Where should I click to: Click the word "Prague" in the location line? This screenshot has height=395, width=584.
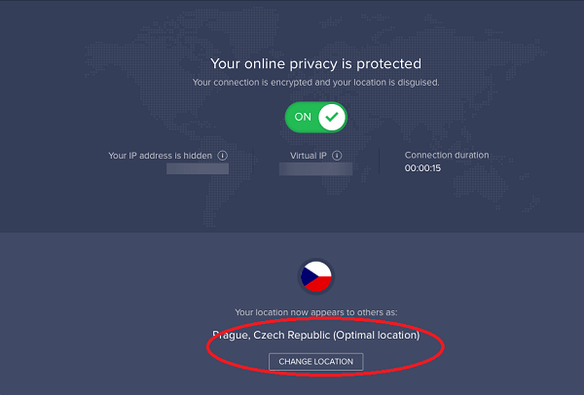pos(230,336)
